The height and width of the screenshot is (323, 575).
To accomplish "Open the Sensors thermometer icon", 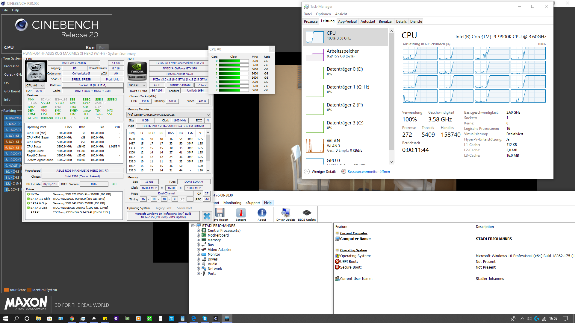I will [241, 213].
